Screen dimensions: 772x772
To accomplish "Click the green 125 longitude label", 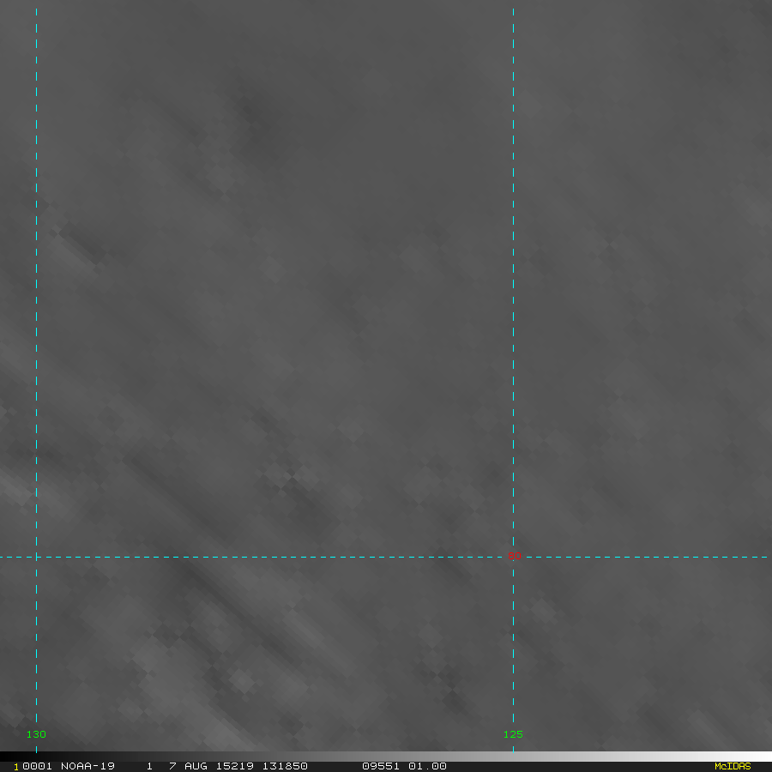I will pyautogui.click(x=513, y=734).
